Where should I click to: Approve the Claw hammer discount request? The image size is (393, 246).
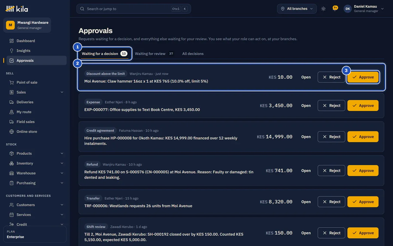pos(363,77)
